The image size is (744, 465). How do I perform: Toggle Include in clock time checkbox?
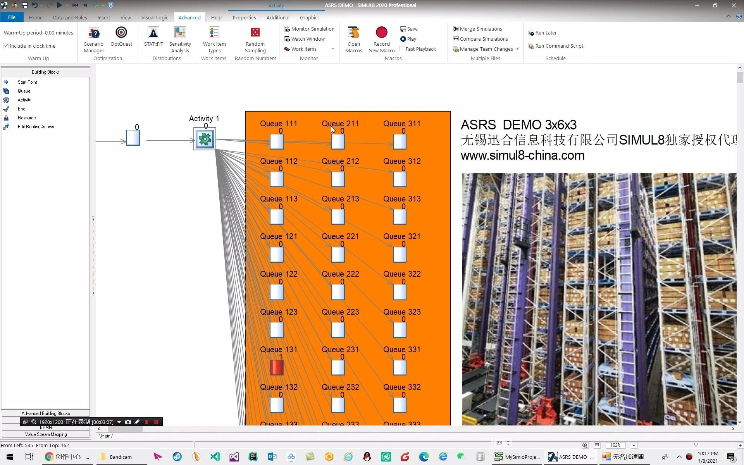pyautogui.click(x=6, y=46)
